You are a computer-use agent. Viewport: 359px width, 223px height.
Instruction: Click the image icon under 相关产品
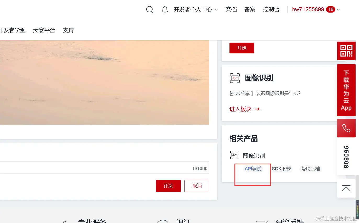point(234,155)
